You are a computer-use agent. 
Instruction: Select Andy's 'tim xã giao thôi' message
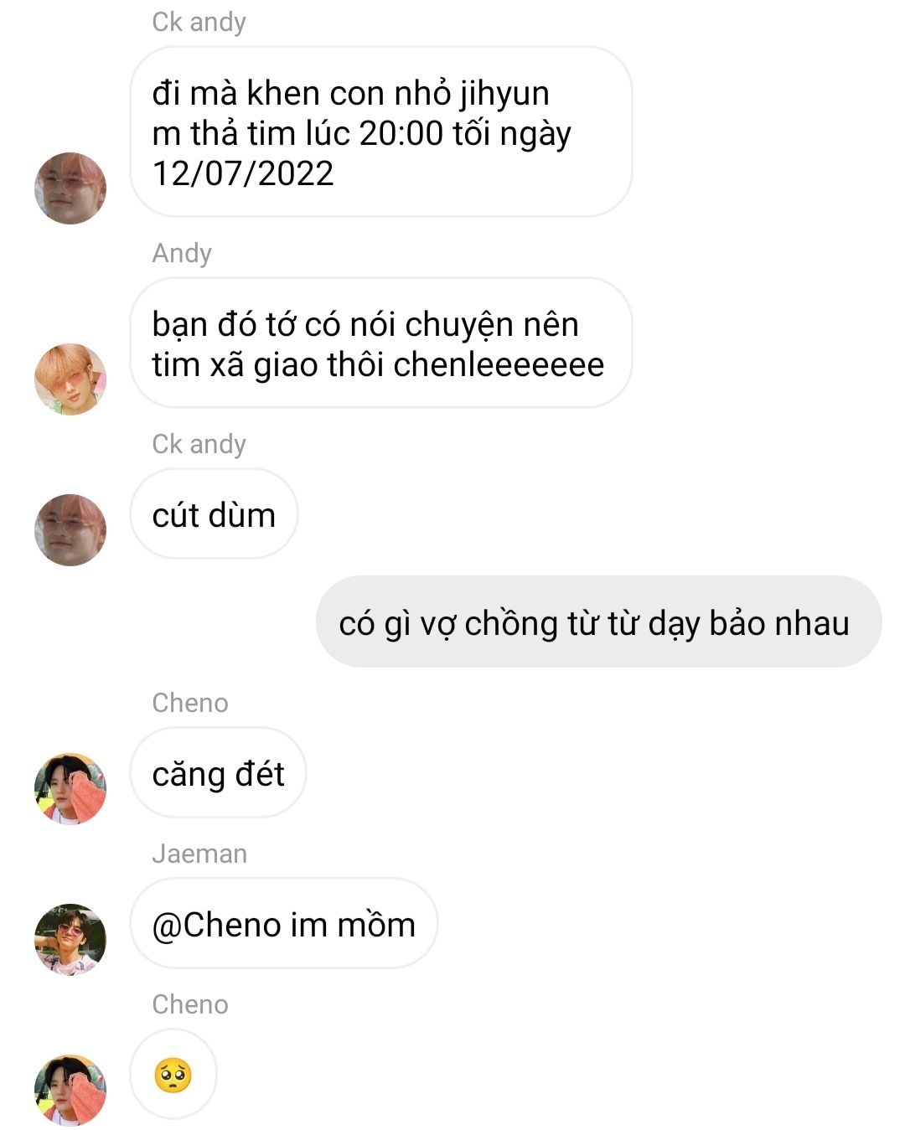coord(381,343)
